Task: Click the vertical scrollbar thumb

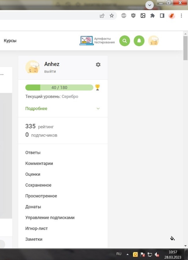Action: [x=185, y=48]
